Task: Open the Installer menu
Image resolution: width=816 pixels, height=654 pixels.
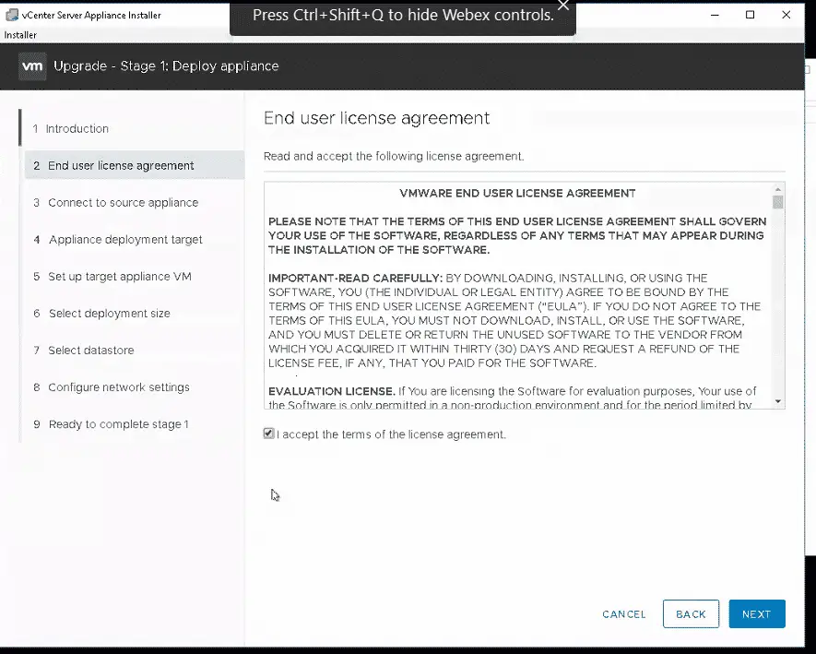Action: pos(20,35)
